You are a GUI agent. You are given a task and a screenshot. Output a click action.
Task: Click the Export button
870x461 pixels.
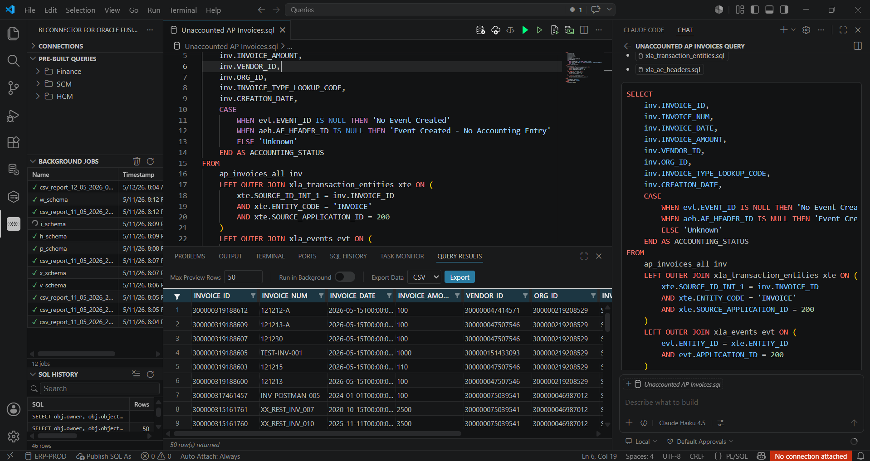[x=459, y=277]
